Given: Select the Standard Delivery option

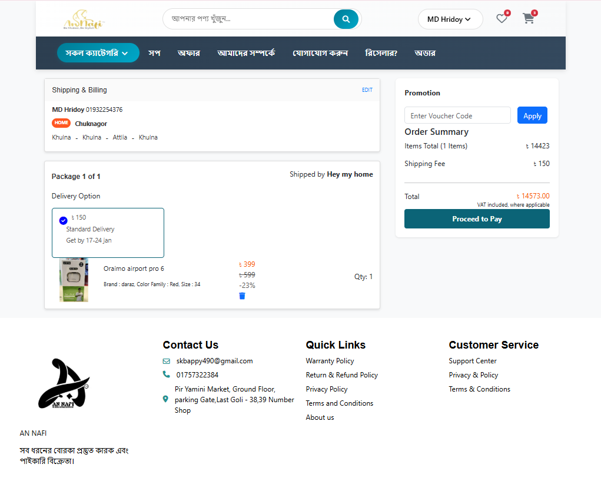Looking at the screenshot, I should (x=108, y=232).
